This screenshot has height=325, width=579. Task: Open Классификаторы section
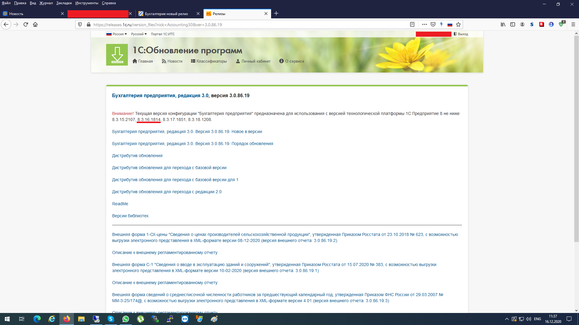point(209,61)
